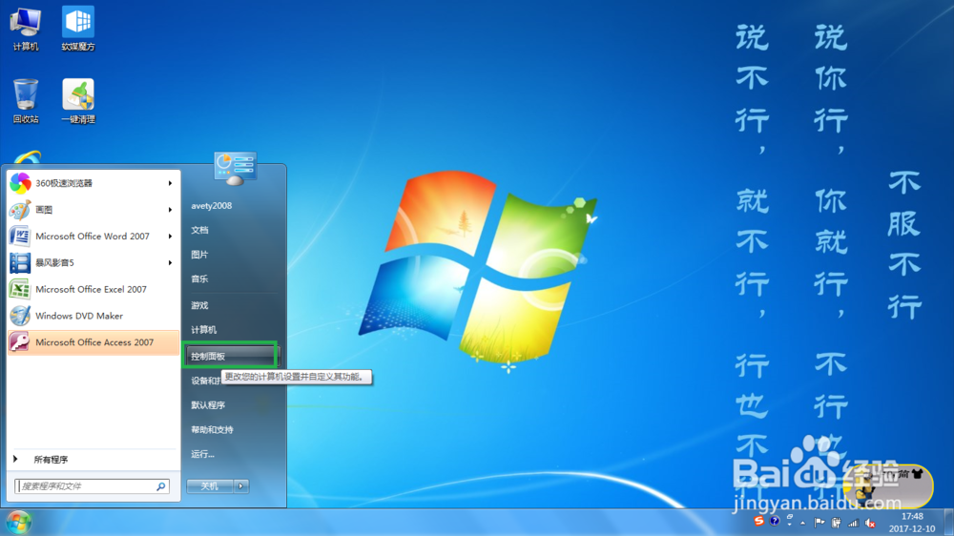Expand the 暴风影音5 jump list arrow
954x536 pixels.
point(171,263)
